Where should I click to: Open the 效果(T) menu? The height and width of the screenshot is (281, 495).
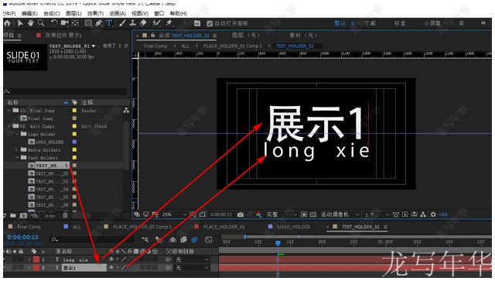pos(95,13)
